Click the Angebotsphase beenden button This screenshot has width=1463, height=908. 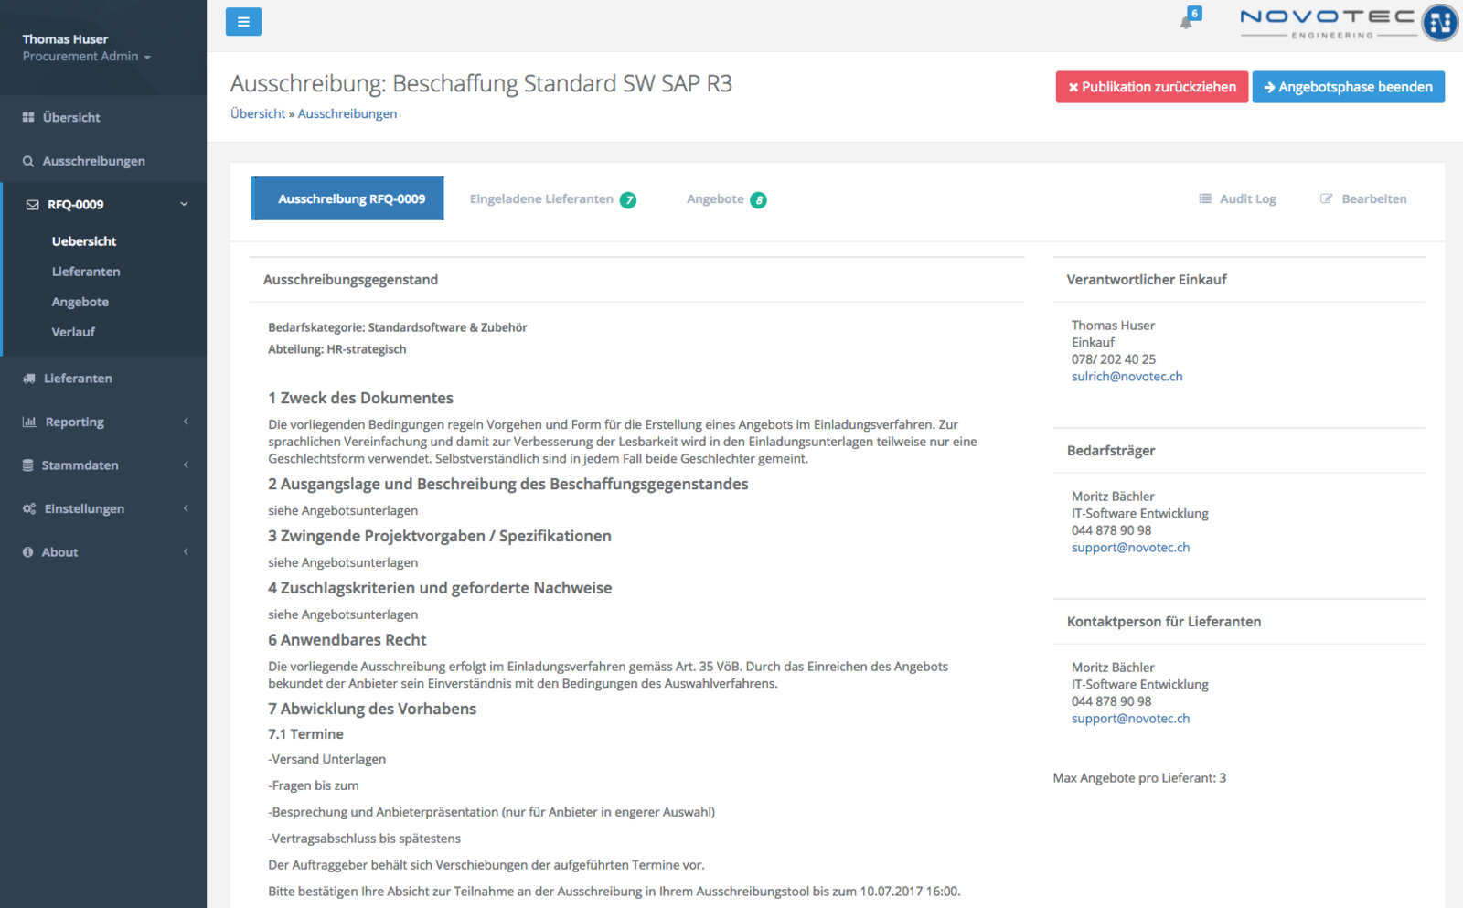click(1348, 87)
